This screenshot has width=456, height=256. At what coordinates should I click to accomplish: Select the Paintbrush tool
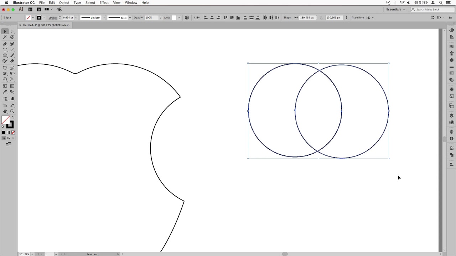click(12, 55)
